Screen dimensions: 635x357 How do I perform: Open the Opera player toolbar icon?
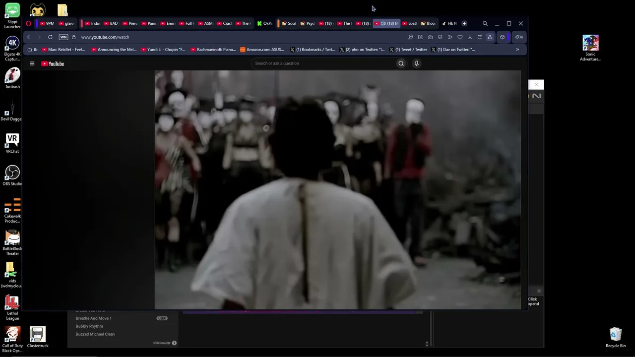pyautogui.click(x=450, y=37)
